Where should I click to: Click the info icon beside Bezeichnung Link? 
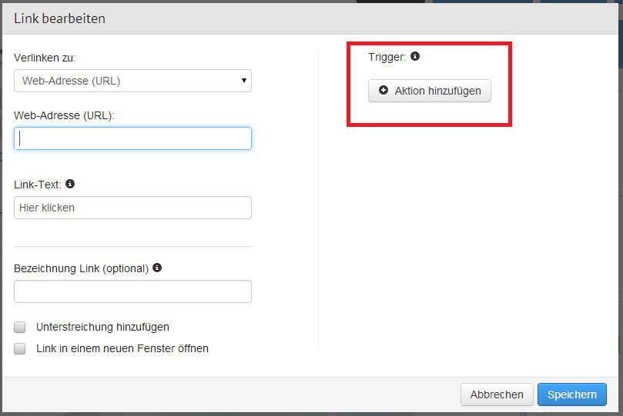[x=157, y=268]
